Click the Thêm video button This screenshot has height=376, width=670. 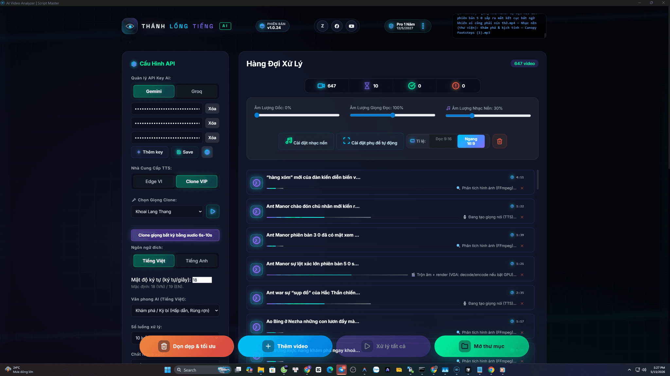tap(285, 346)
